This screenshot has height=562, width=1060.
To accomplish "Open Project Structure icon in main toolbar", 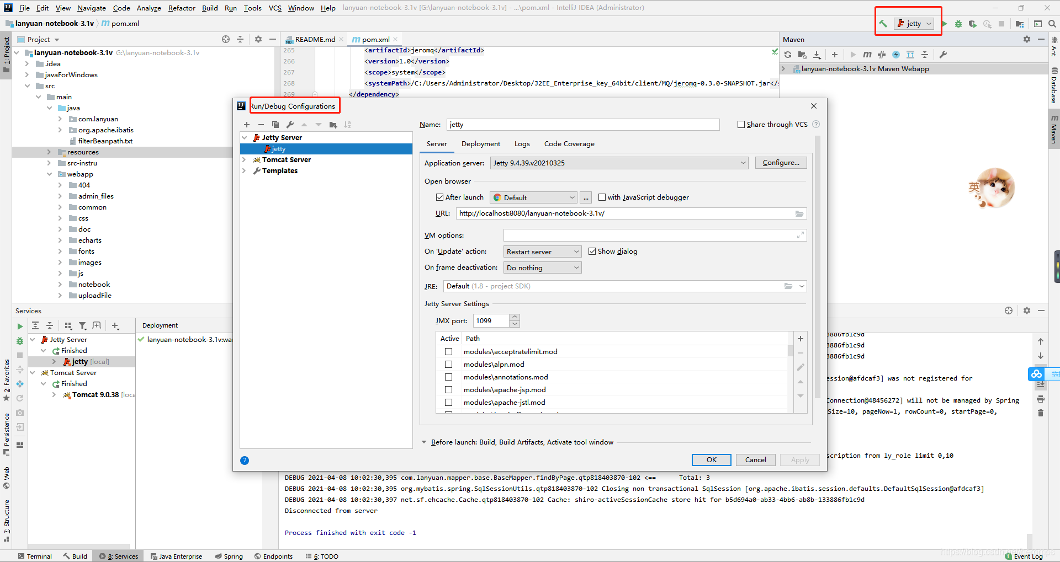I will [x=1020, y=24].
